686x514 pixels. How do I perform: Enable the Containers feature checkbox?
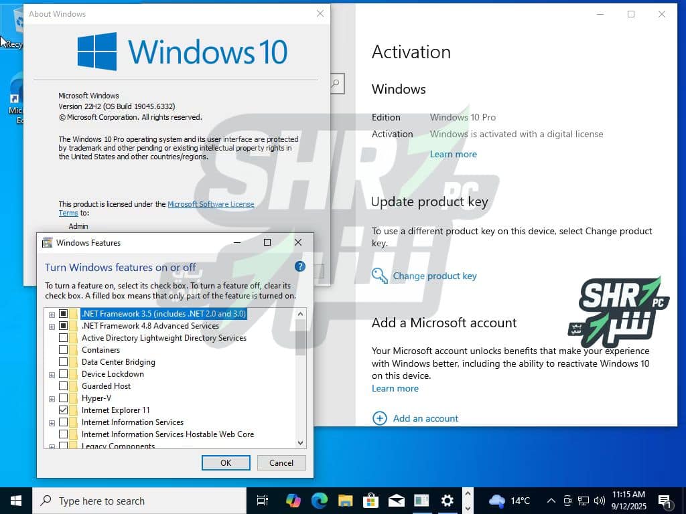click(x=63, y=350)
